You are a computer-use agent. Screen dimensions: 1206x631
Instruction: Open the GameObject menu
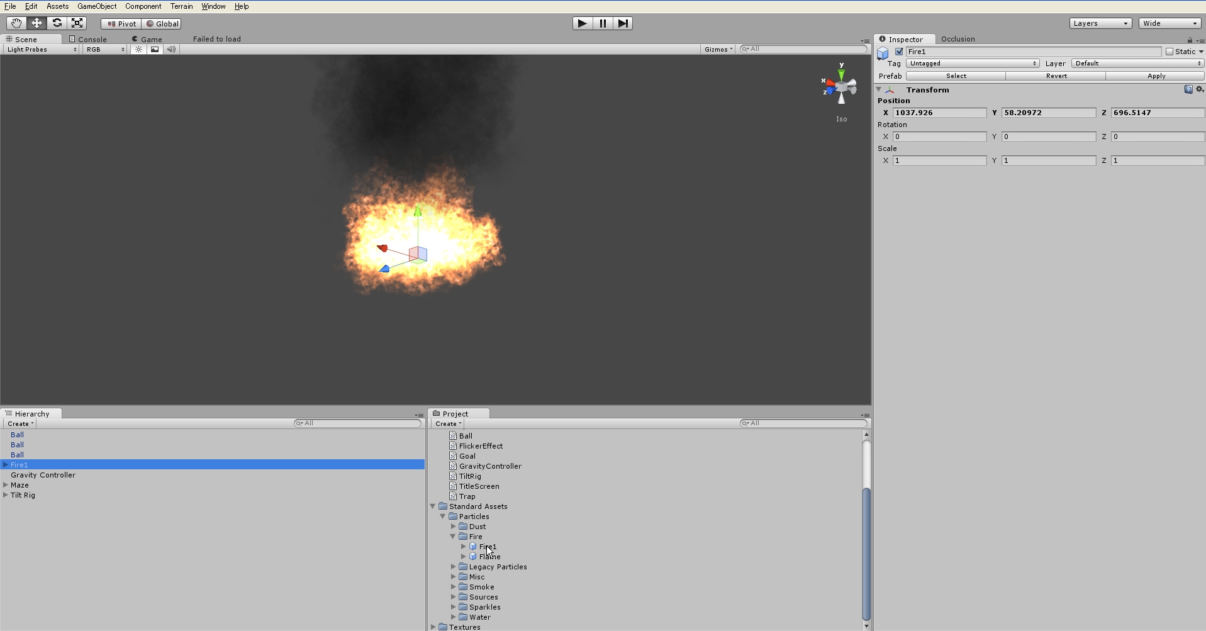pos(97,6)
